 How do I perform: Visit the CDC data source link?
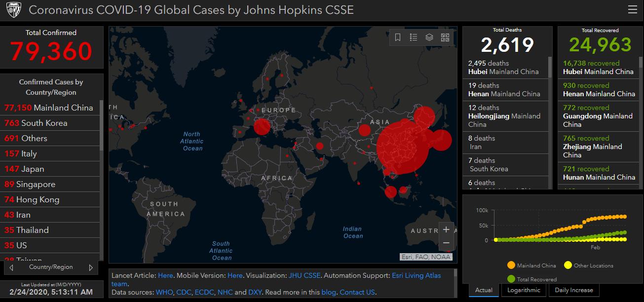(184, 292)
